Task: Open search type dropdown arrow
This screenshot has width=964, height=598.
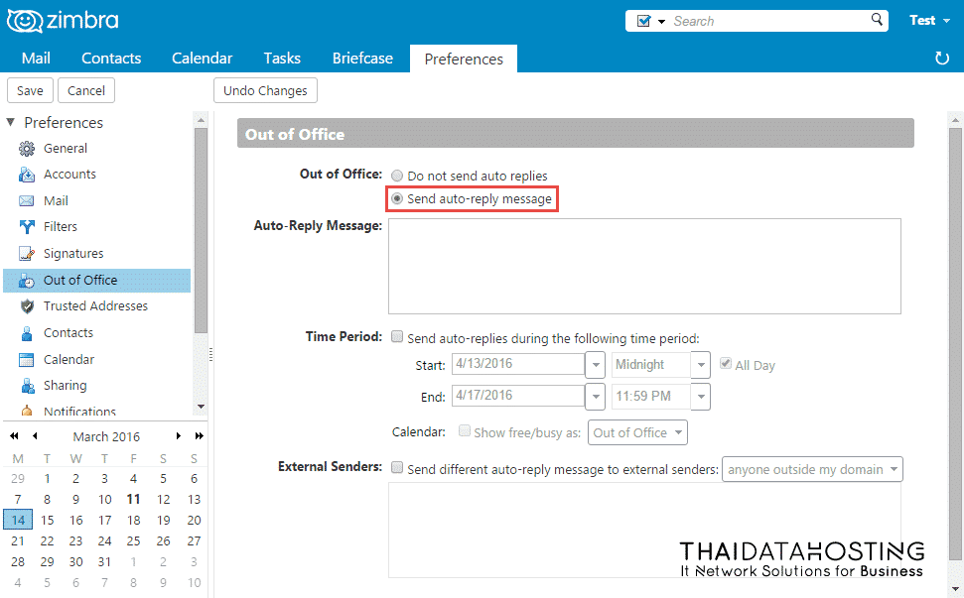Action: pos(661,22)
